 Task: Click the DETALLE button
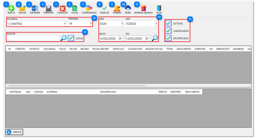[x=14, y=132]
